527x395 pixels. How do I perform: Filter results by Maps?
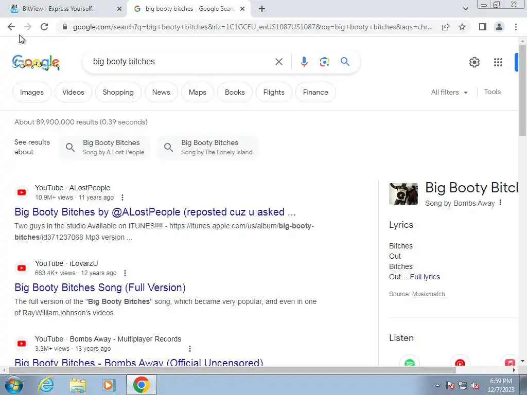(197, 93)
